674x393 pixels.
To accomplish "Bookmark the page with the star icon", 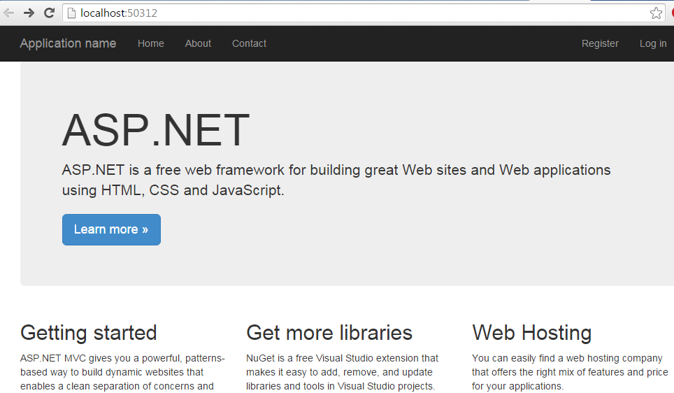I will point(656,13).
